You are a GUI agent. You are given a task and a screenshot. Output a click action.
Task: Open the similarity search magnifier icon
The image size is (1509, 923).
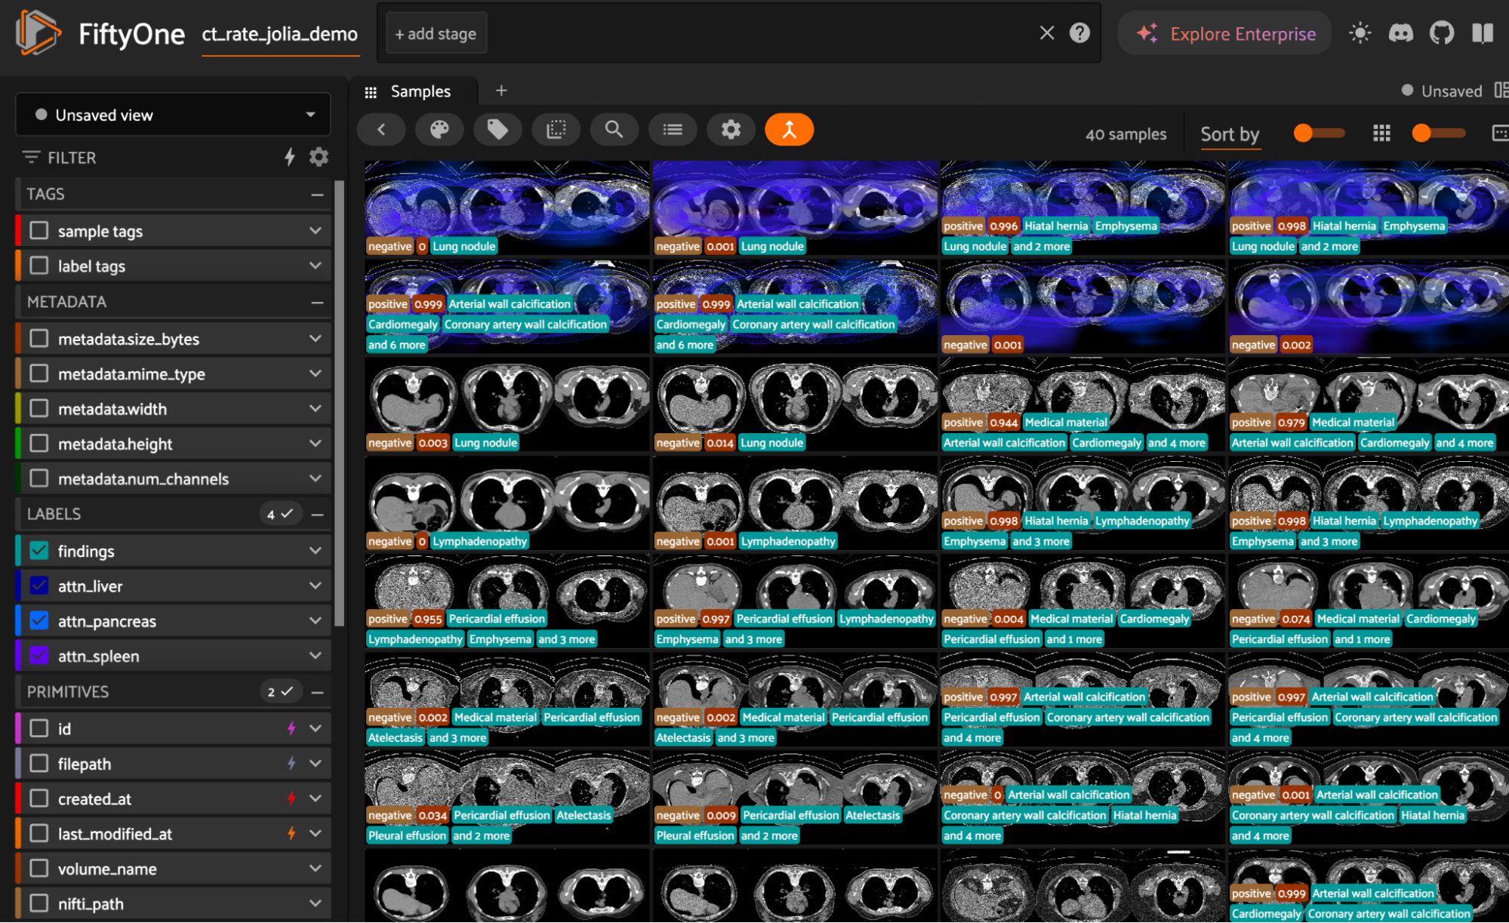coord(614,130)
